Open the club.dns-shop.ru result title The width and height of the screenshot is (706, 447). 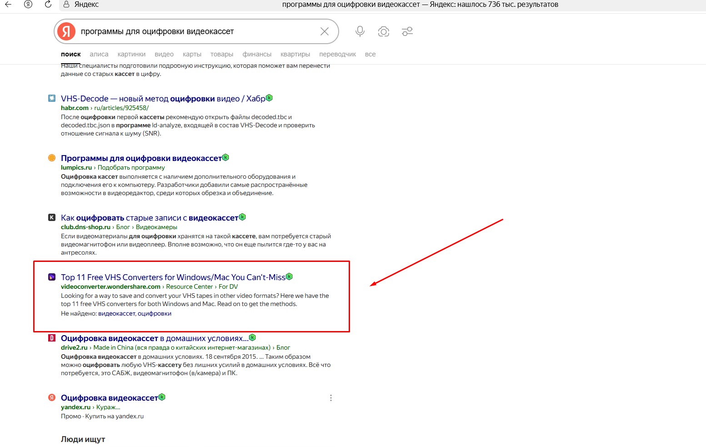click(150, 218)
